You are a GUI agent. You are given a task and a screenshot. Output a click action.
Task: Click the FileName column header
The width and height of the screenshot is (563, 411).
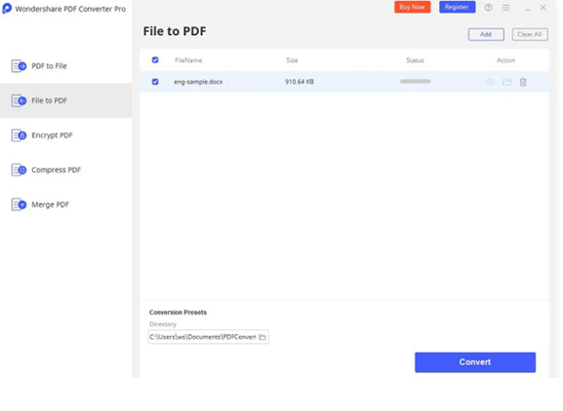point(188,60)
